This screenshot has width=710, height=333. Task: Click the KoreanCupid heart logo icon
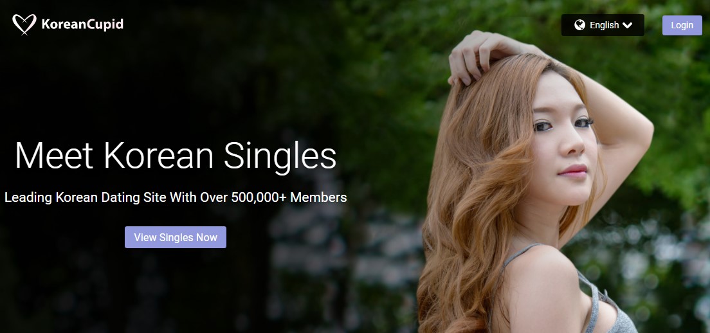tap(24, 24)
